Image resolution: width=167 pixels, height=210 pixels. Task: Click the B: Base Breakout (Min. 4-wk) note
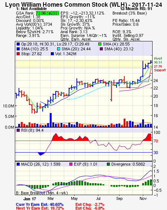pyautogui.click(x=42, y=193)
